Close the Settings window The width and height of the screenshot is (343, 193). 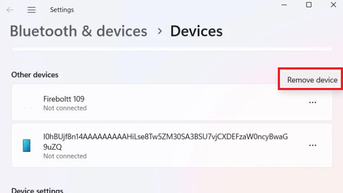point(334,5)
